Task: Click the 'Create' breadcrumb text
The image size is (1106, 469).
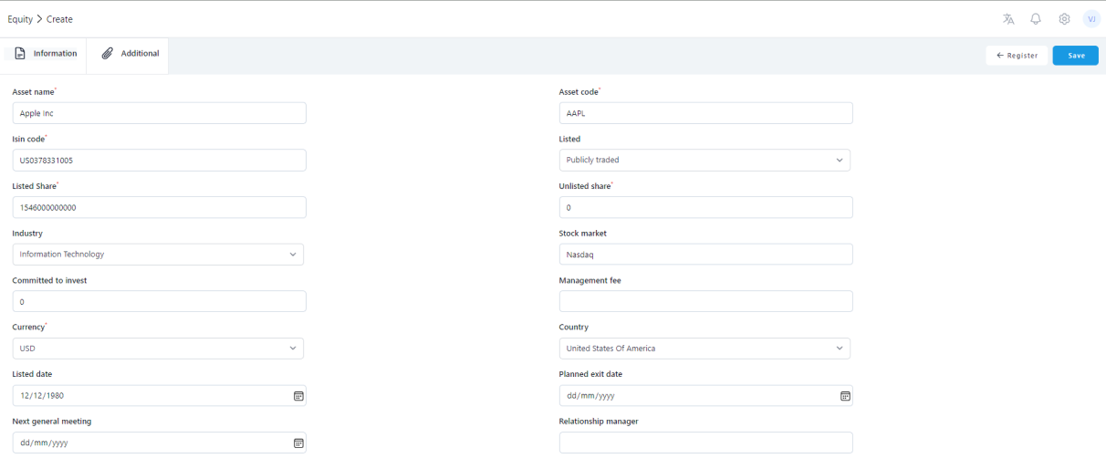Action: [x=59, y=19]
